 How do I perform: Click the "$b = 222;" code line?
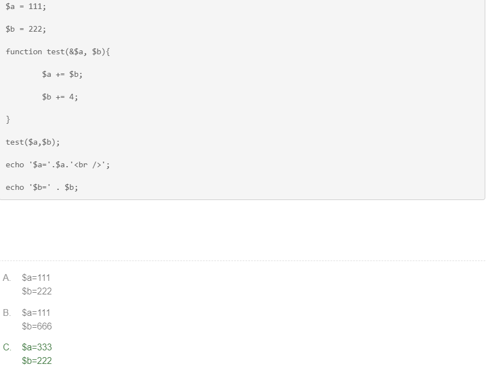pyautogui.click(x=26, y=29)
